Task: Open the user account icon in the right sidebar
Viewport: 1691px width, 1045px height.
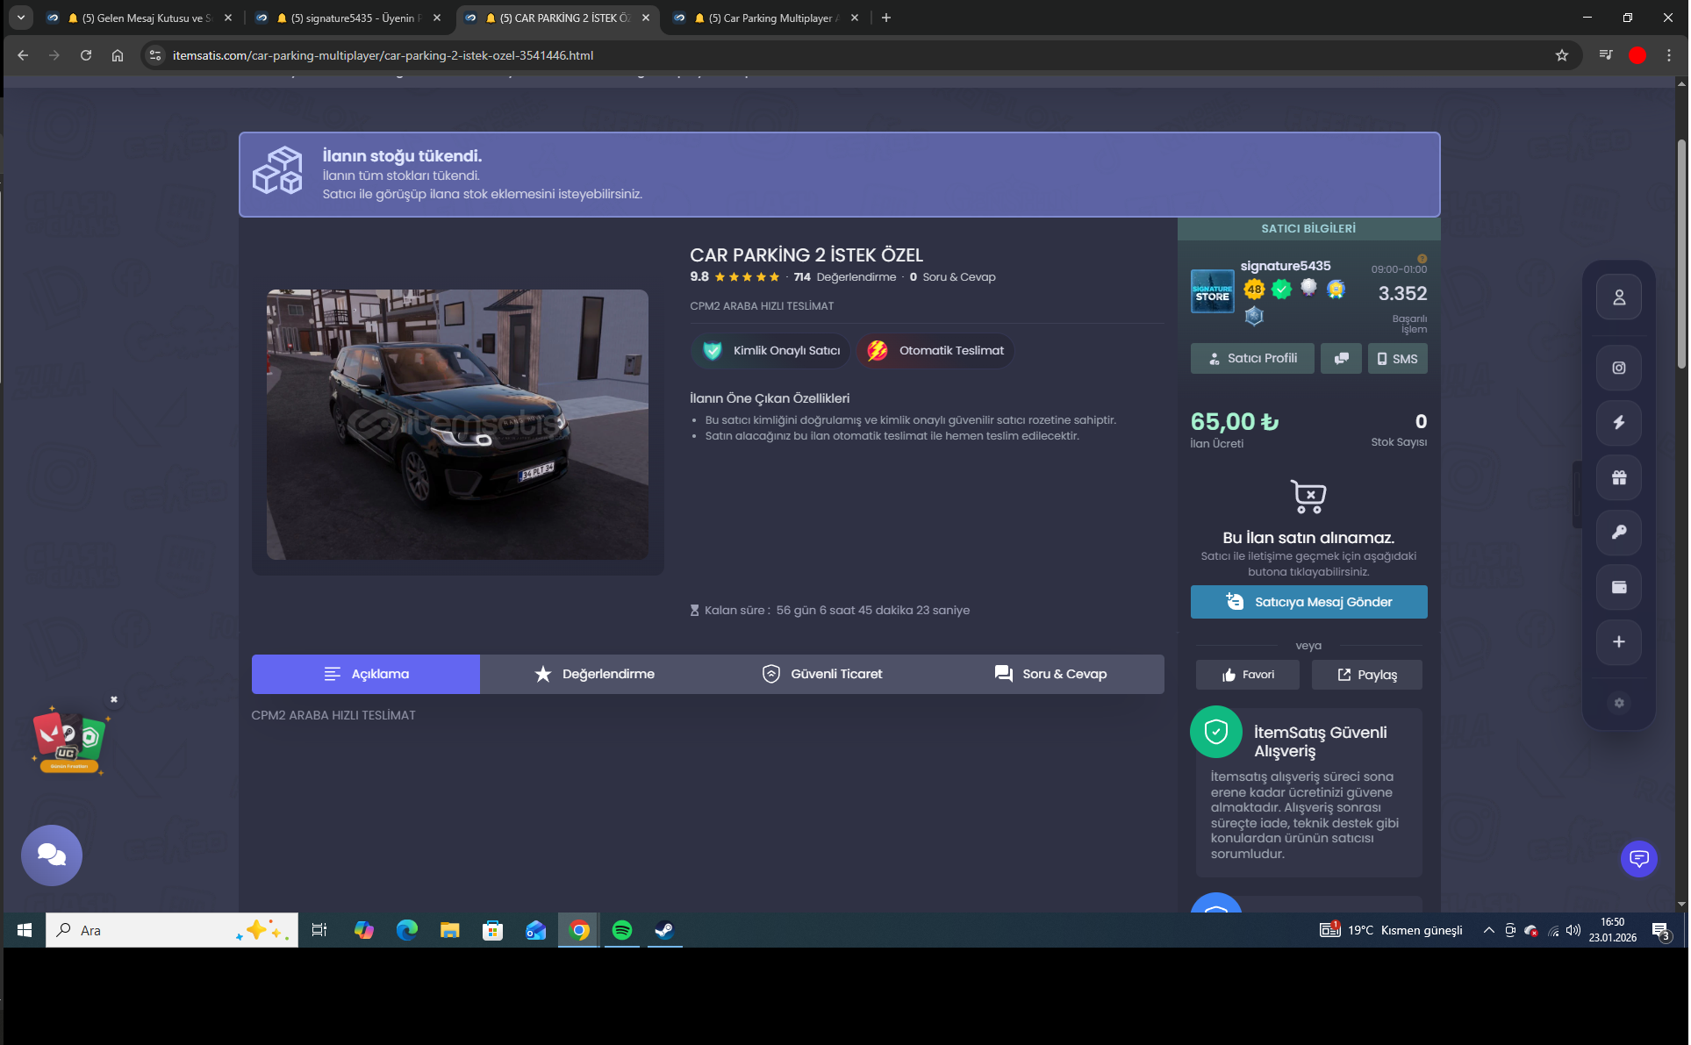Action: pyautogui.click(x=1619, y=297)
